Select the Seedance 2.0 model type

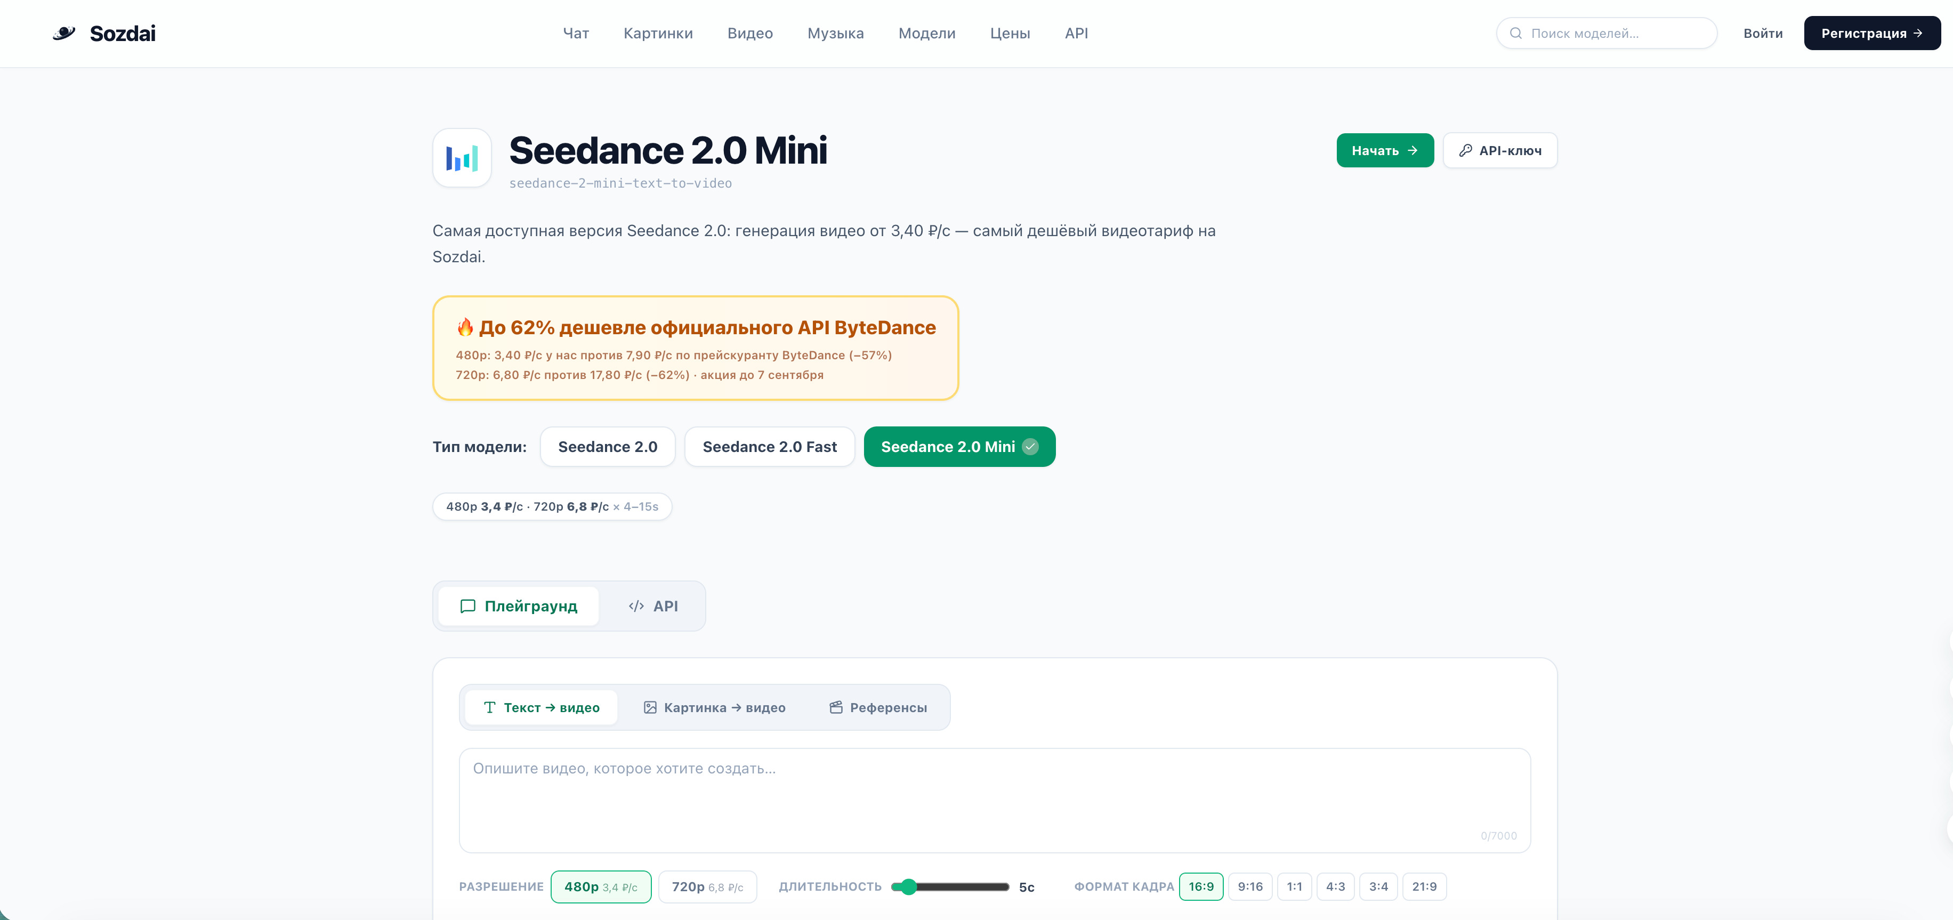[x=607, y=447]
